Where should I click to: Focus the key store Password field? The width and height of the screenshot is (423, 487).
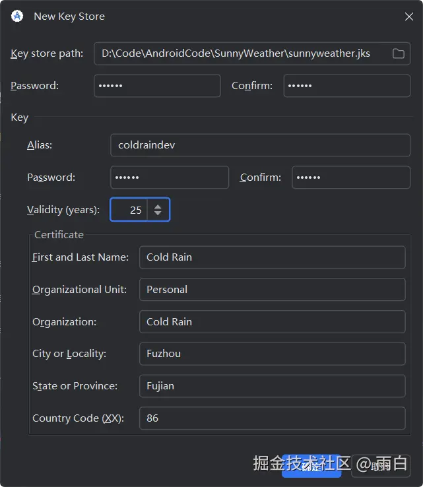click(x=157, y=86)
